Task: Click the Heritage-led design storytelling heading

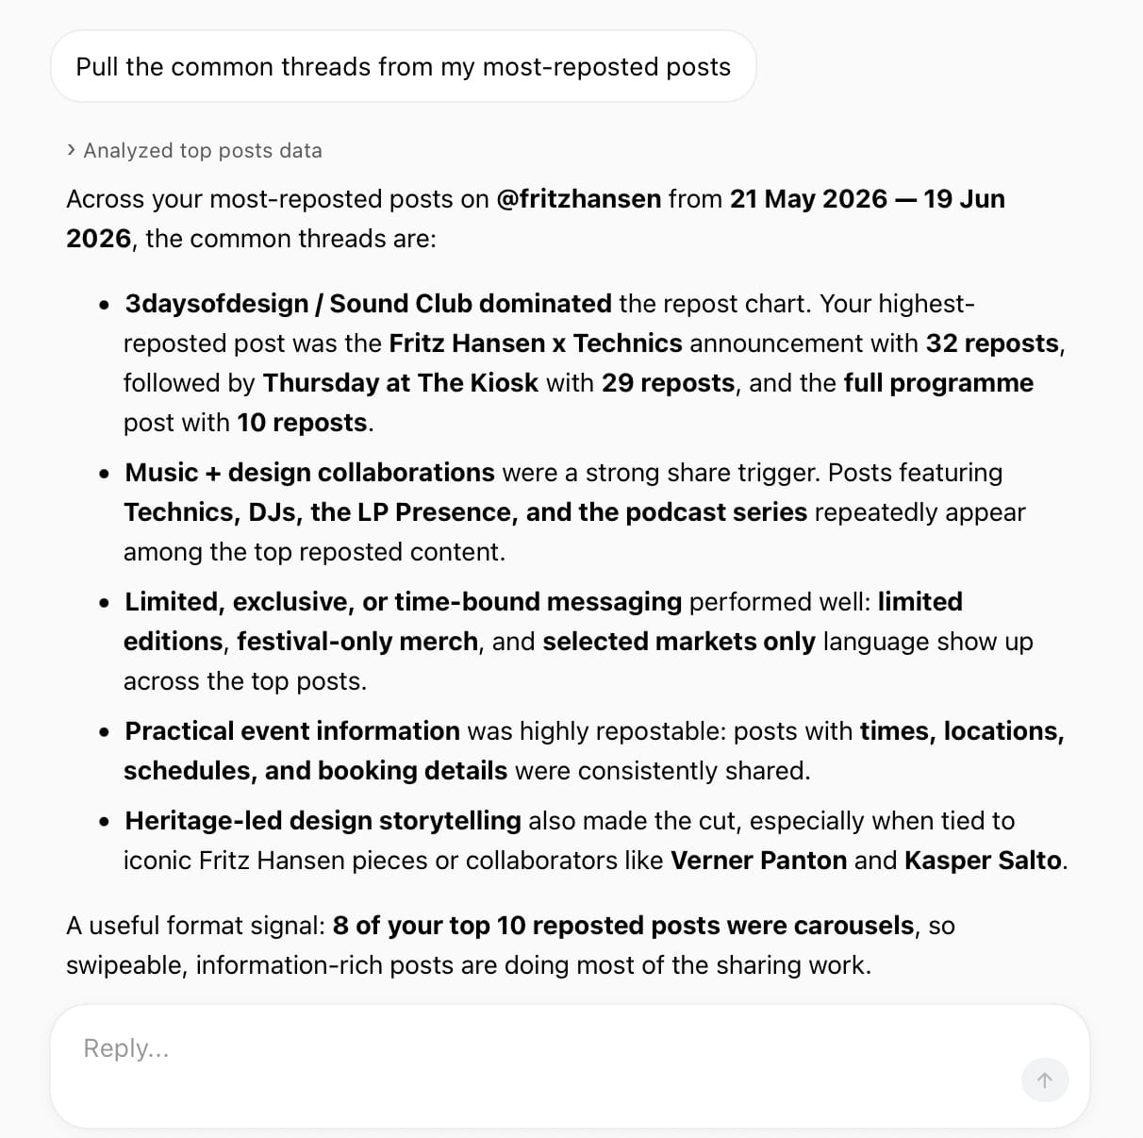Action: pos(323,821)
